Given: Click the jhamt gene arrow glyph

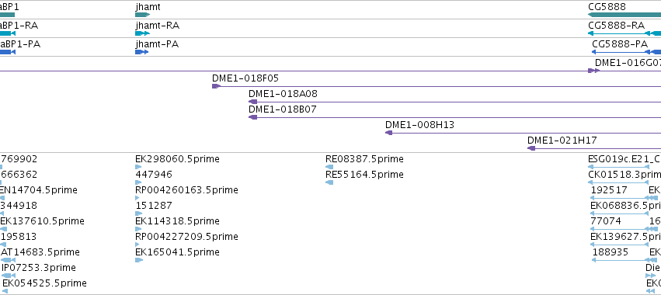Looking at the screenshot, I should [x=142, y=15].
